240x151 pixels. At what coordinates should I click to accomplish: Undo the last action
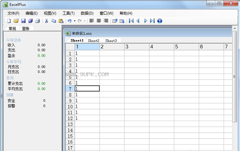[x=70, y=21]
